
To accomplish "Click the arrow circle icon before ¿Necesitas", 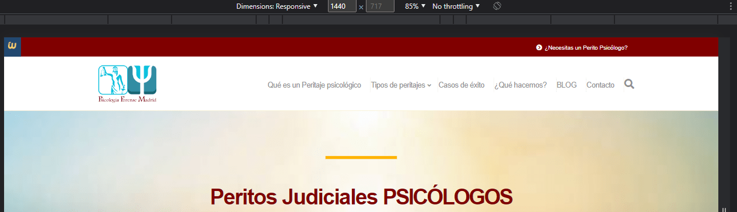I will [539, 47].
